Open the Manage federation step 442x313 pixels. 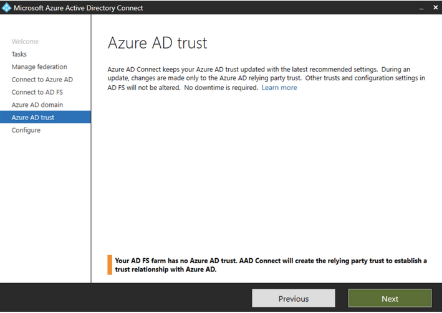coord(39,67)
